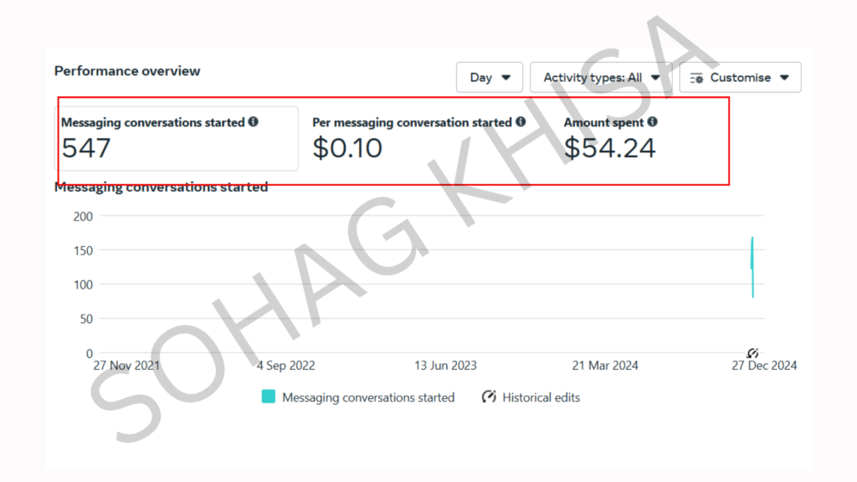The height and width of the screenshot is (482, 857).
Task: Click info icon beside Messaging conversations started
Action: [x=254, y=122]
